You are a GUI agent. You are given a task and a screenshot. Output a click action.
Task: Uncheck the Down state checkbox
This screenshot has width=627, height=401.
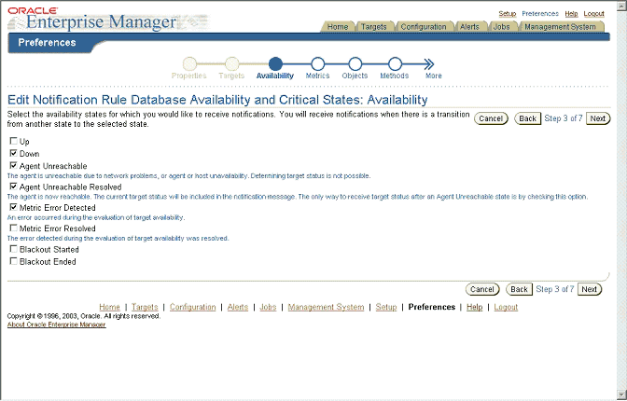(x=13, y=153)
